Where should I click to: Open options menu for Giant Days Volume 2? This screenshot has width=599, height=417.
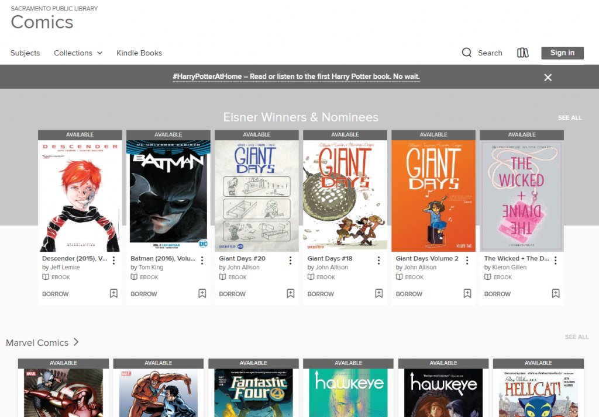click(467, 260)
